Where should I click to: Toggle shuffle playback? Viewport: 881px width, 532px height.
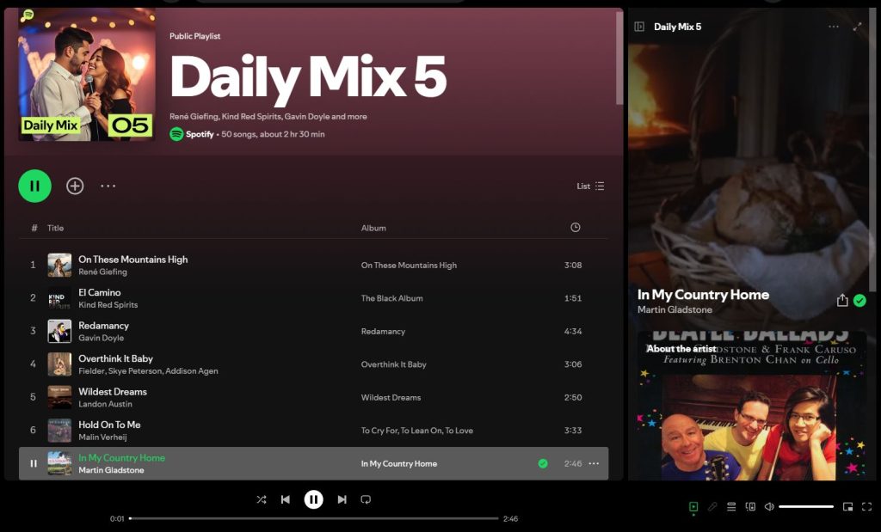point(262,499)
